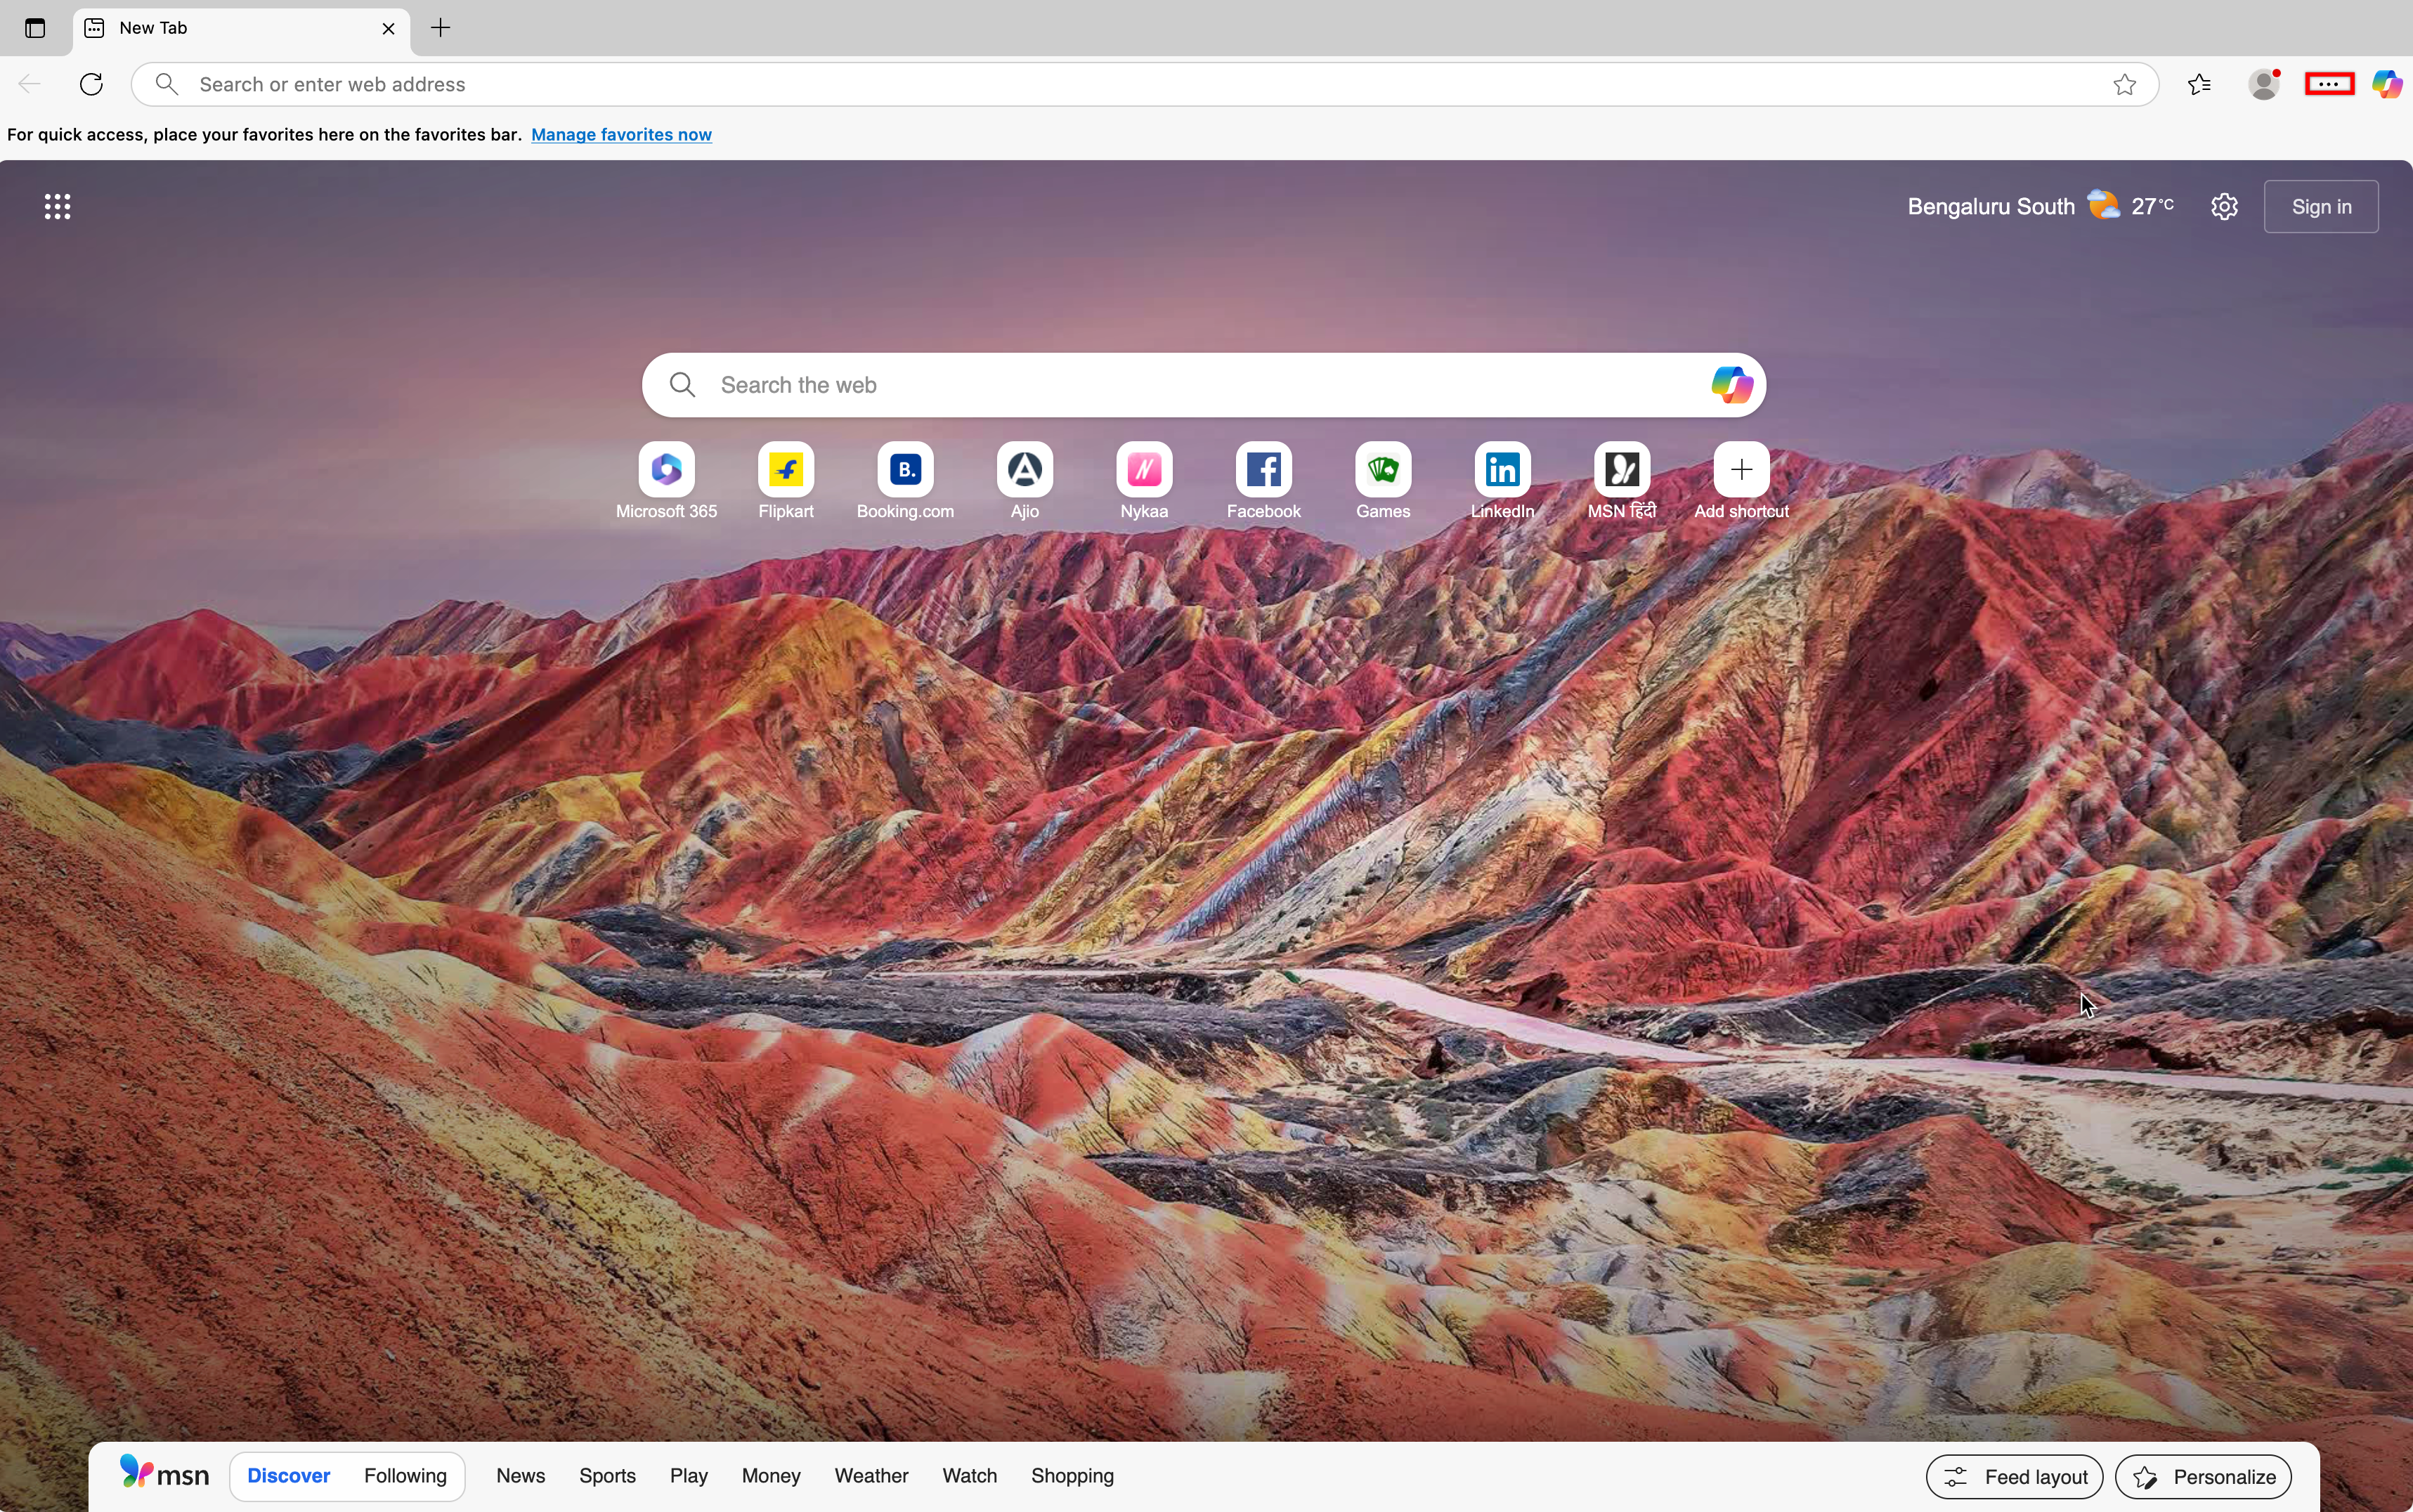Viewport: 2413px width, 1512px height.
Task: Click the LinkedIn shortcut tile
Action: 1502,470
